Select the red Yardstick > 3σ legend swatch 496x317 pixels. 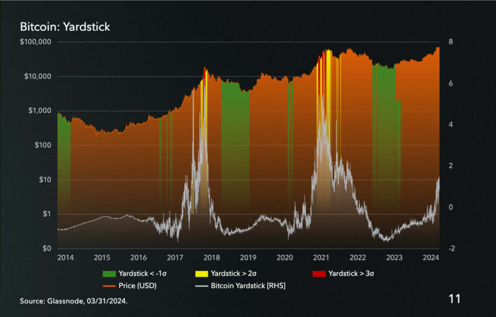(x=319, y=274)
